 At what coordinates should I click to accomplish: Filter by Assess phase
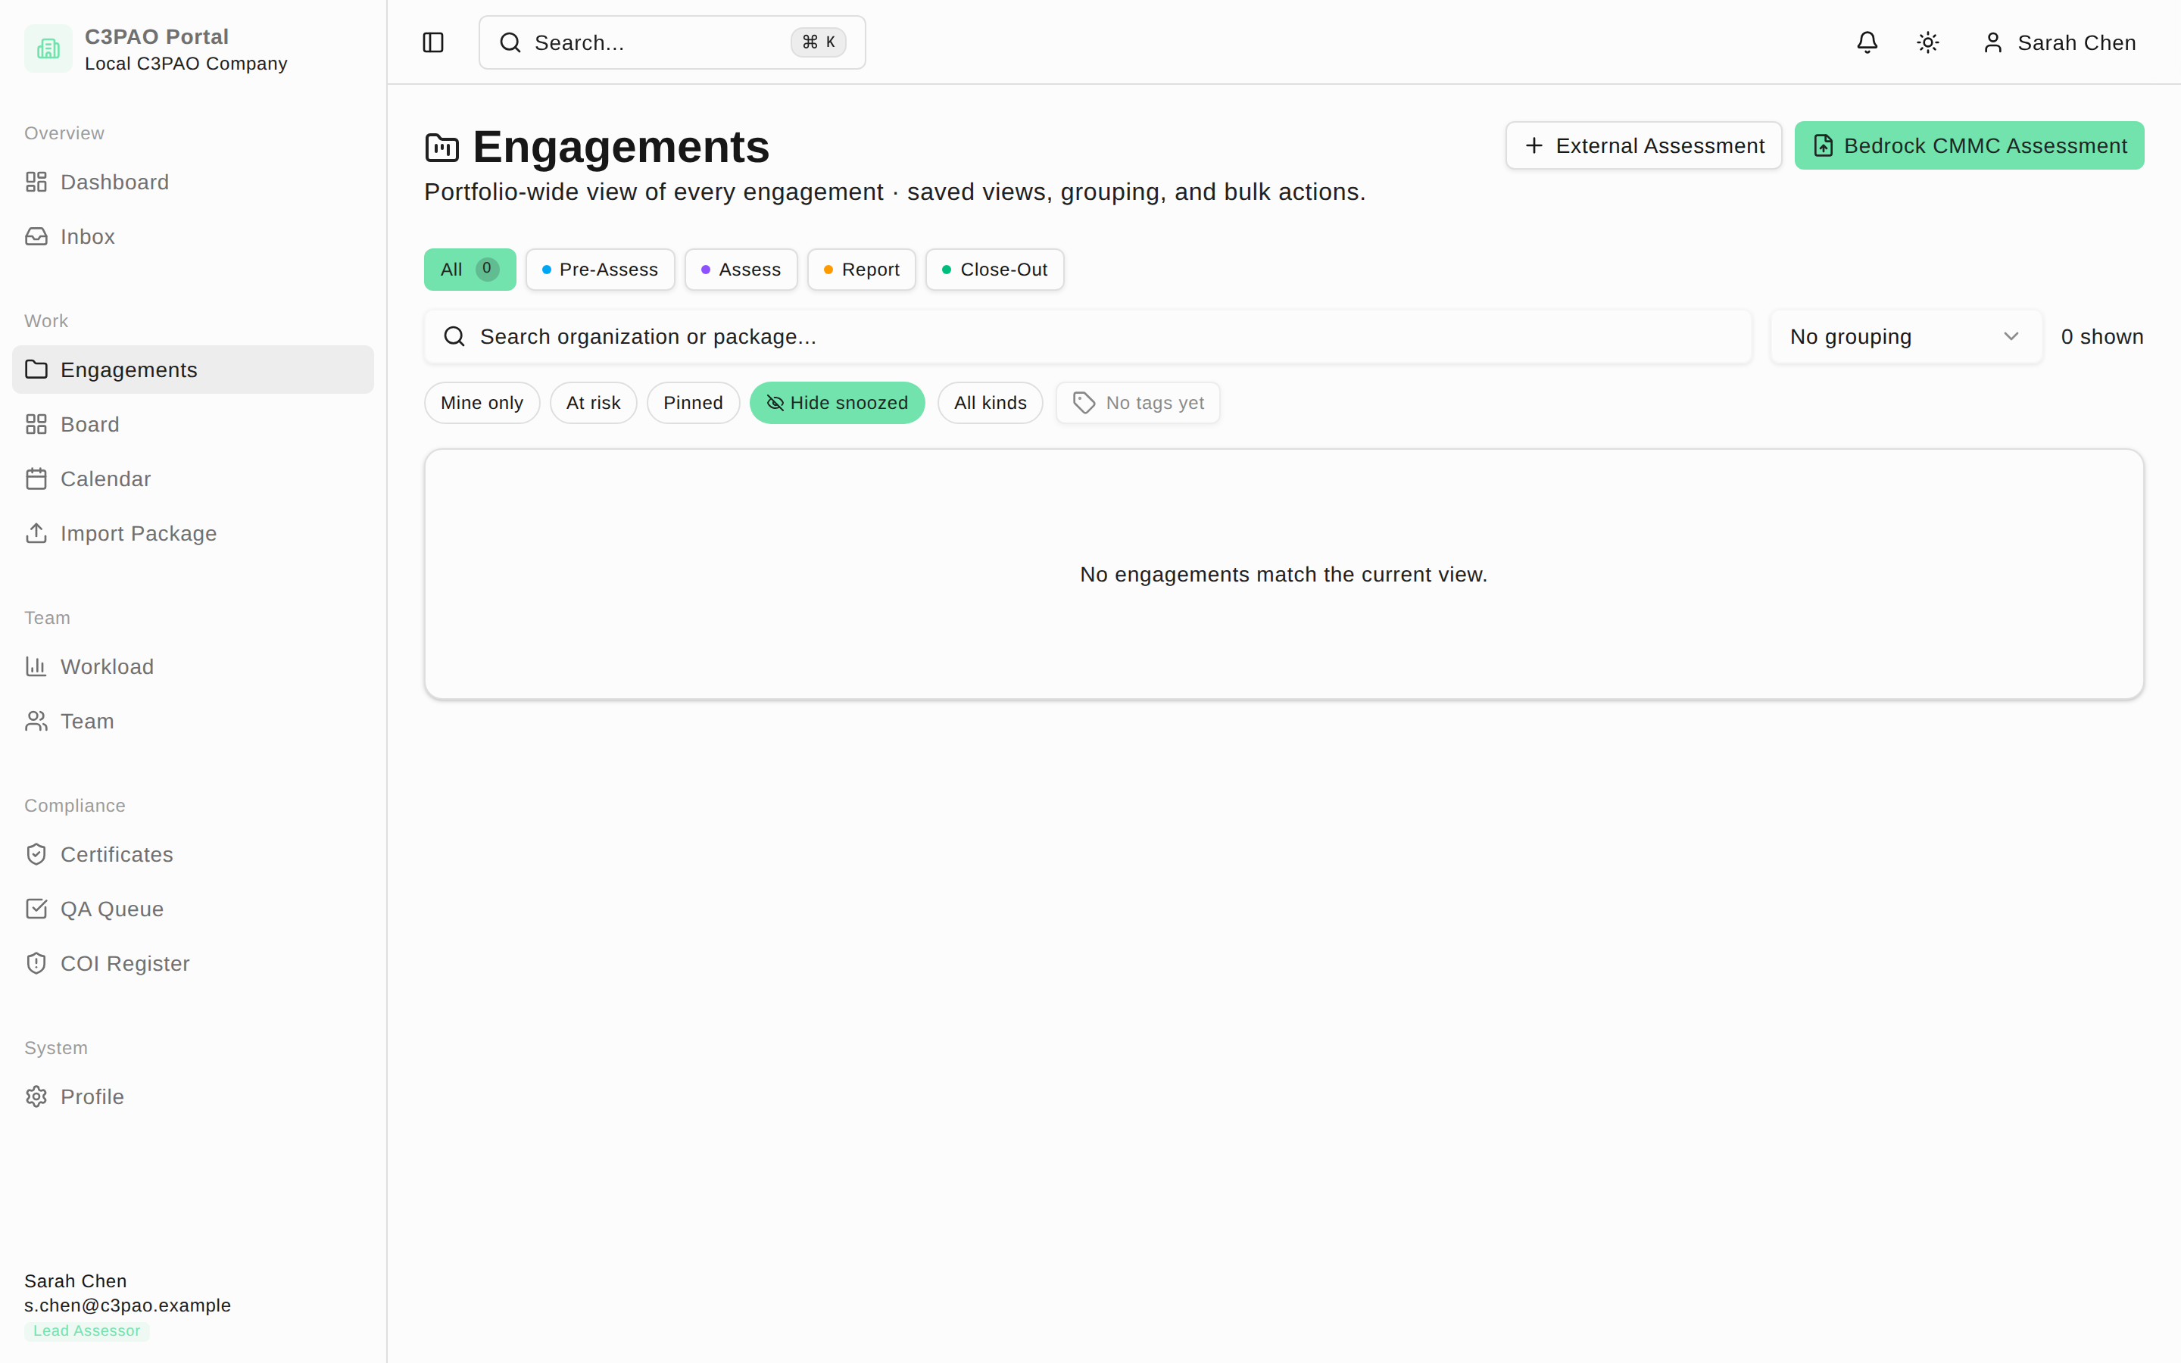pyautogui.click(x=741, y=270)
